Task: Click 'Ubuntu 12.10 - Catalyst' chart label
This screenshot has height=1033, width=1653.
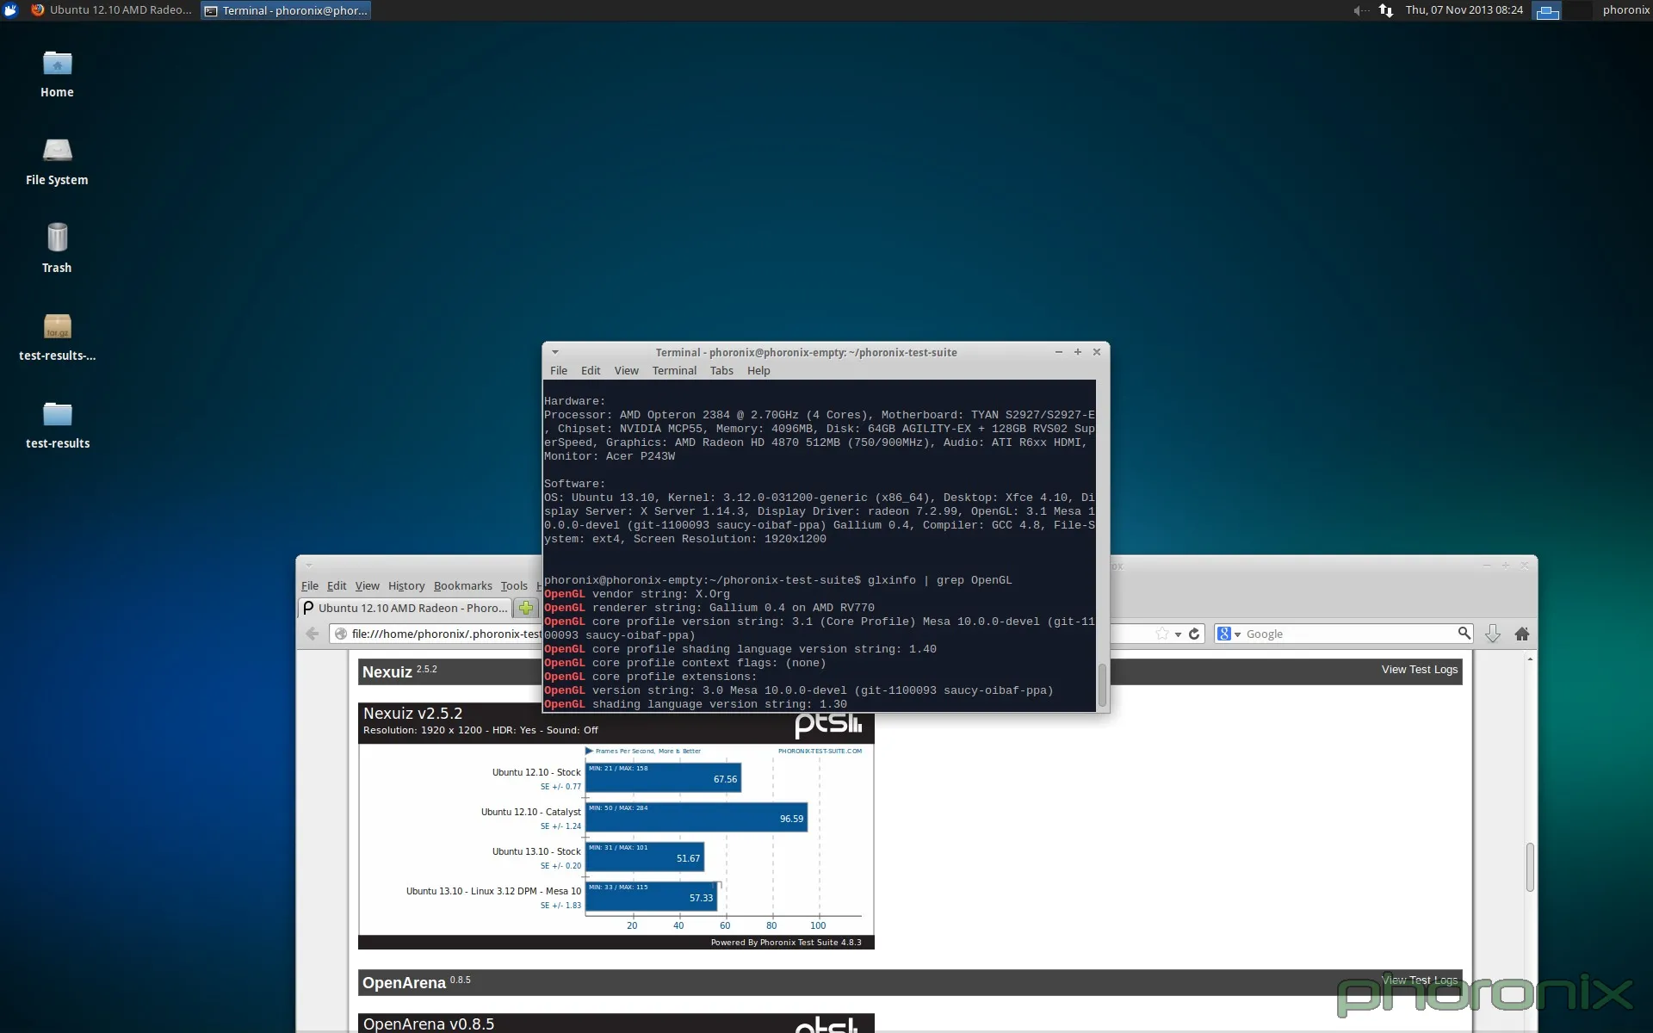Action: pyautogui.click(x=530, y=812)
